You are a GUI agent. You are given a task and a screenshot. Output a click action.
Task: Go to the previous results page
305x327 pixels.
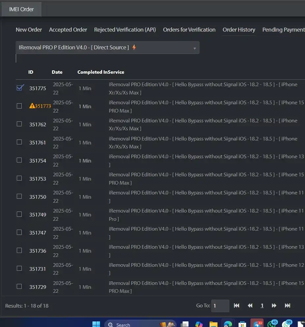250,306
